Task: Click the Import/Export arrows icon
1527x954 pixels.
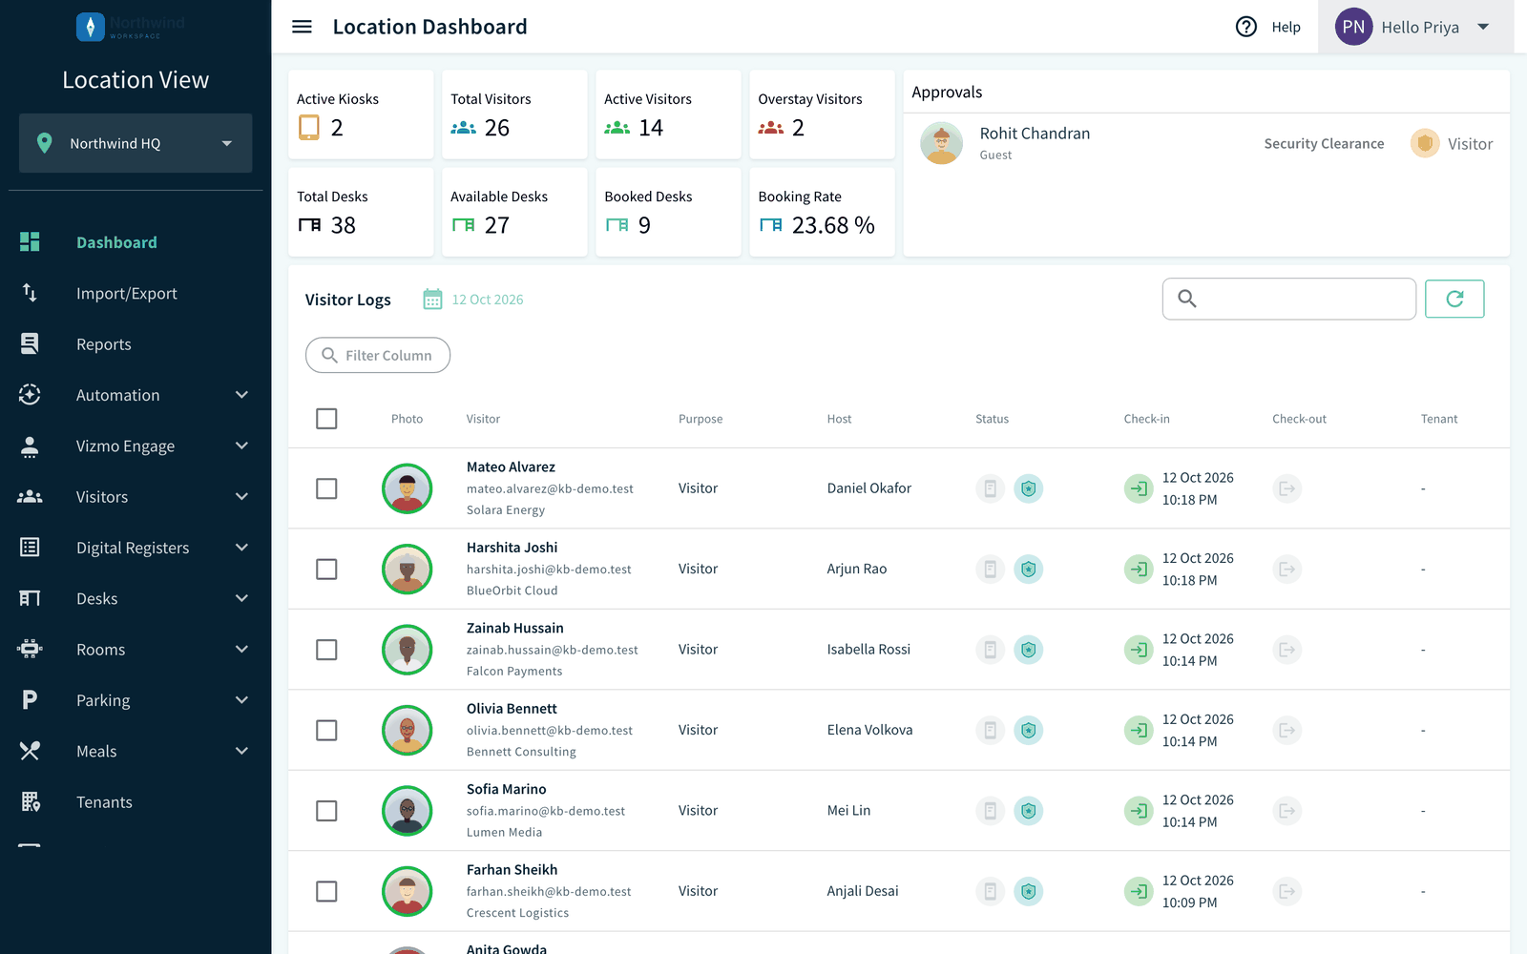Action: (30, 293)
